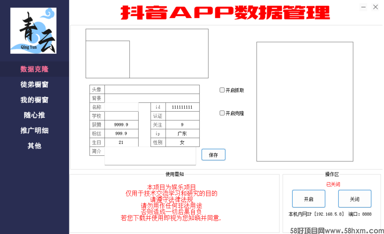Image resolution: width=384 pixels, height=234 pixels.
Task: Edit the 关注 field showing 9
Action: tap(183, 125)
